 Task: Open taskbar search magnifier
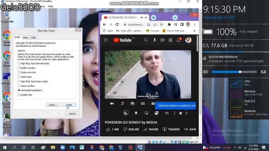[14, 147]
